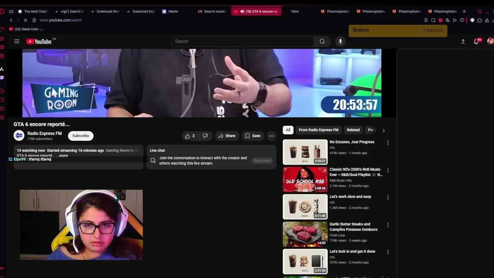Open Let's work slow and easy title
Image resolution: width=494 pixels, height=278 pixels.
tap(350, 197)
